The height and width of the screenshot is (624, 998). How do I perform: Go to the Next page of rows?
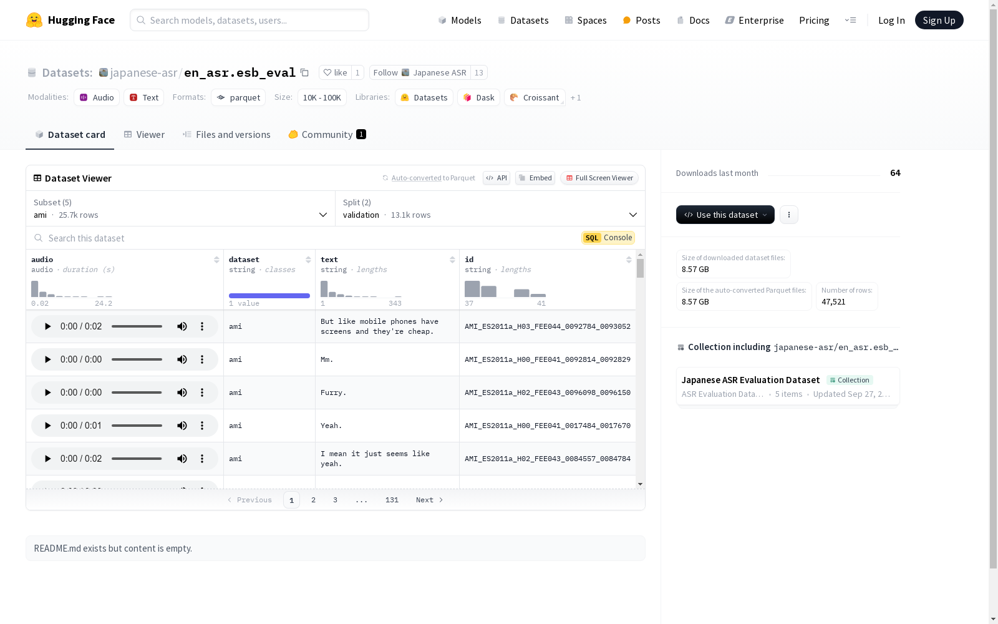coord(430,500)
